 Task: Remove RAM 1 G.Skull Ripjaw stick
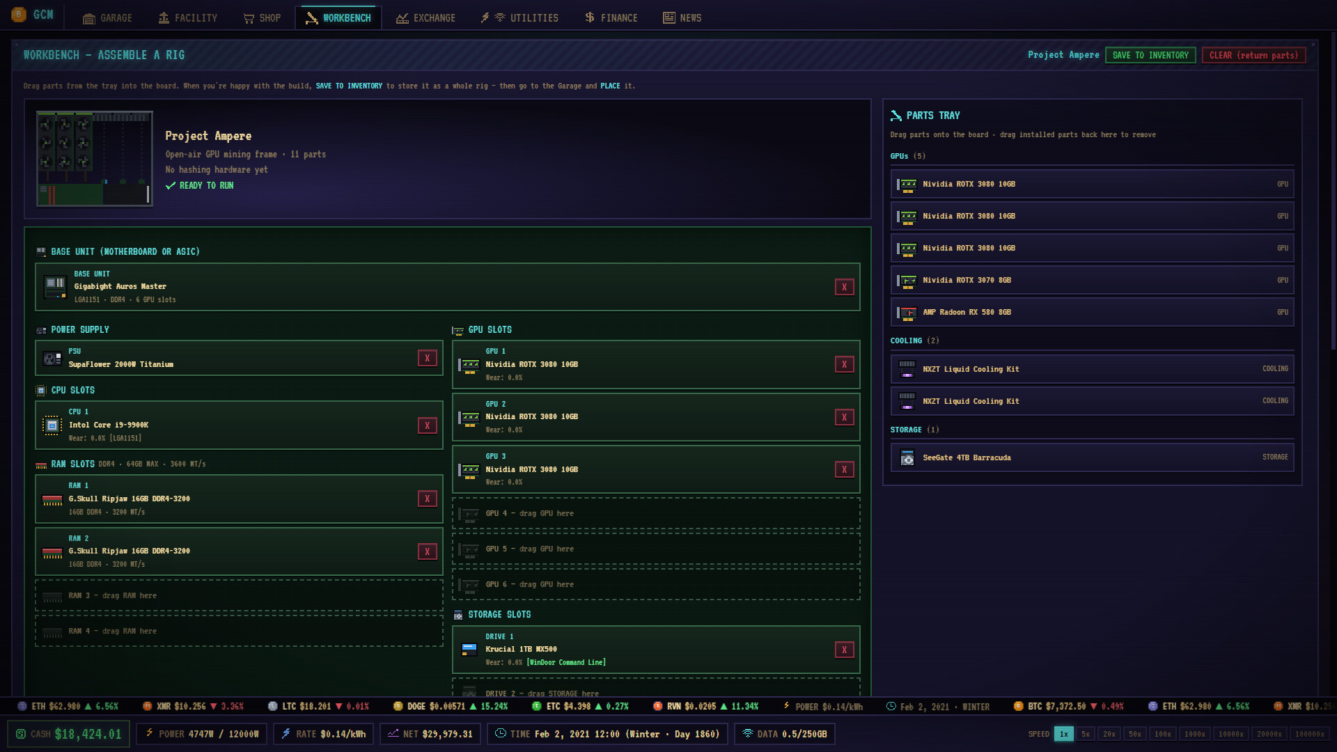click(428, 499)
